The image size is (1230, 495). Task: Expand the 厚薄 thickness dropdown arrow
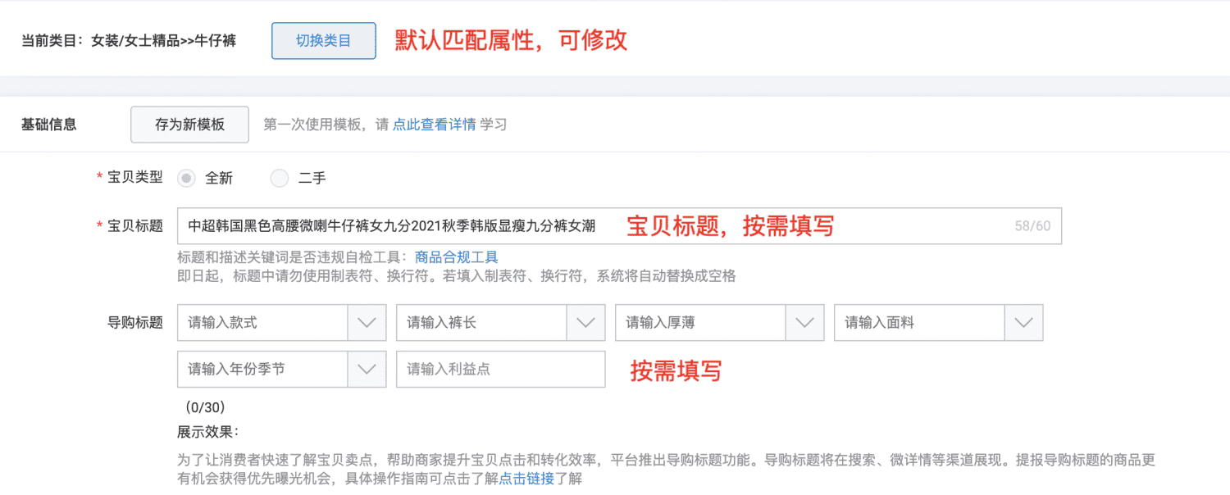tap(804, 322)
